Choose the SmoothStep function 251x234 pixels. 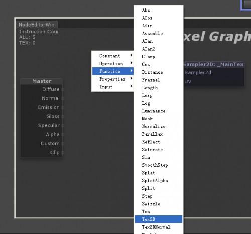[x=159, y=165]
